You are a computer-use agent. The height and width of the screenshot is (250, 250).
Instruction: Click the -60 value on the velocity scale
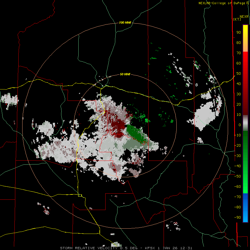click(x=237, y=187)
